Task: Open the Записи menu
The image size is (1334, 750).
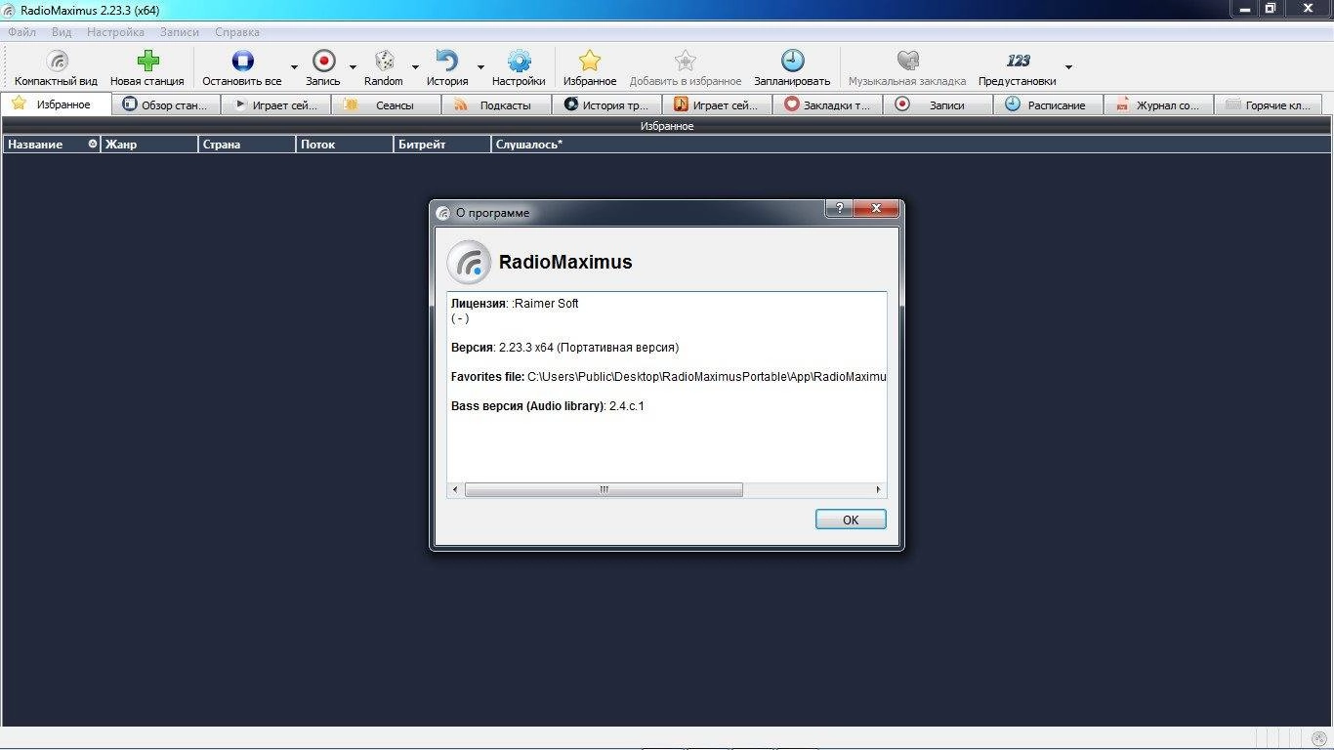Action: pos(180,32)
